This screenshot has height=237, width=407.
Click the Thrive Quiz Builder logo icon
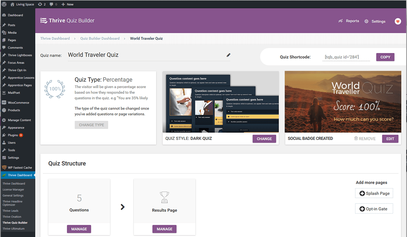44,21
